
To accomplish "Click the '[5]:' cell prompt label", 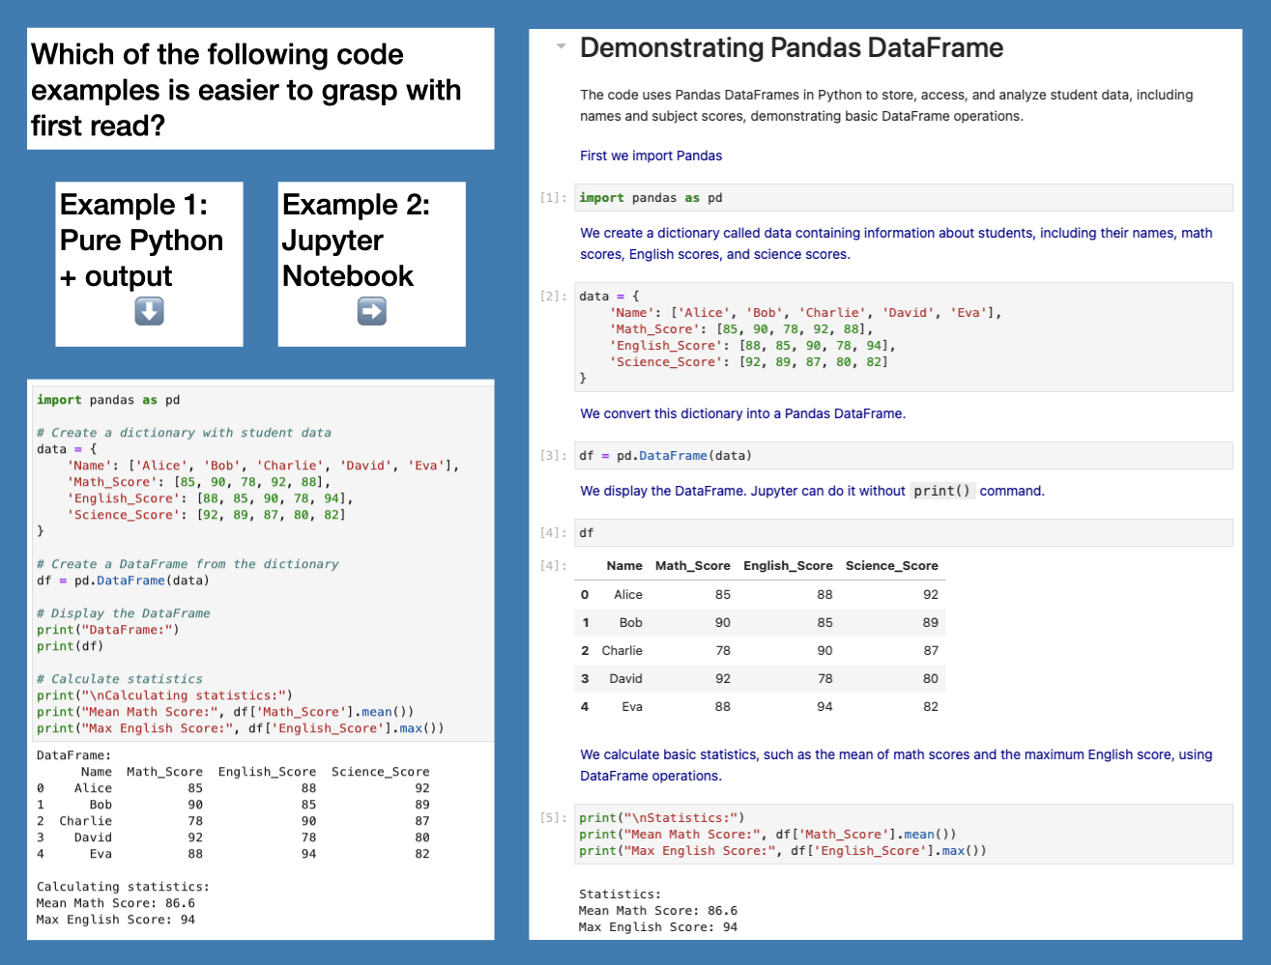I will [554, 817].
